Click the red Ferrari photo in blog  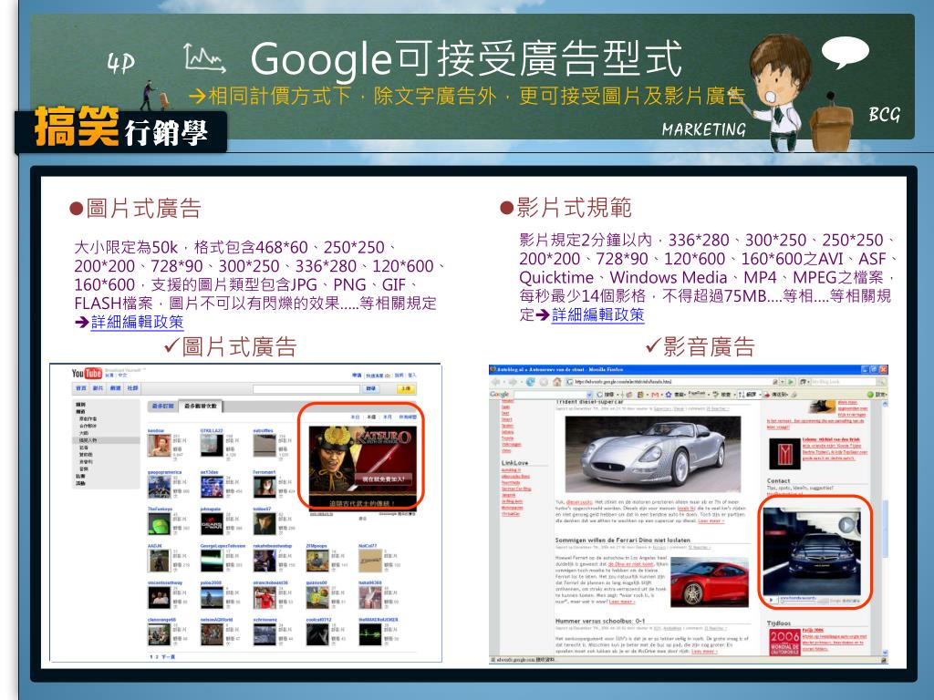click(709, 581)
